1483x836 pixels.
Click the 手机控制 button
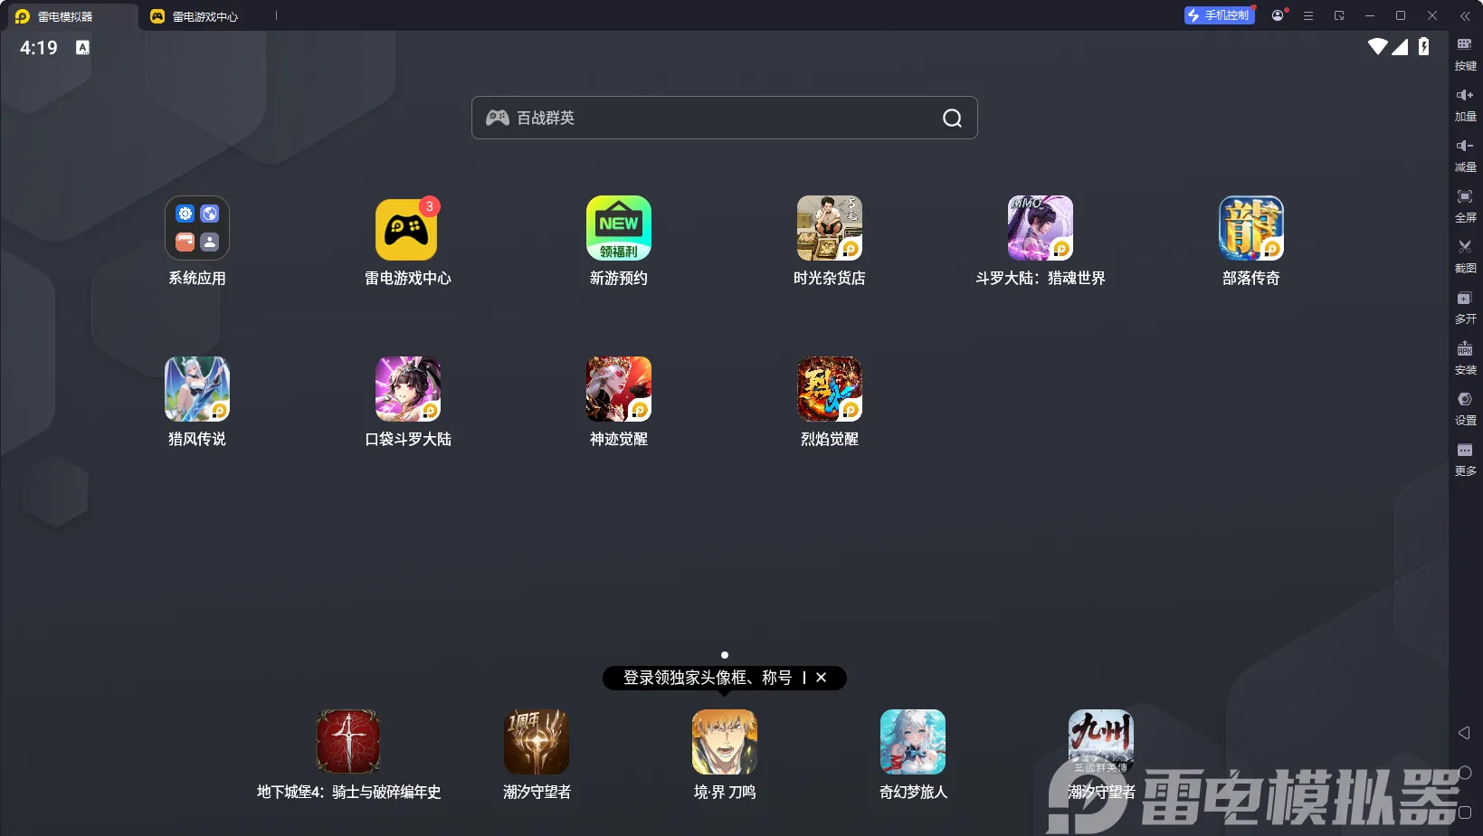(x=1219, y=15)
